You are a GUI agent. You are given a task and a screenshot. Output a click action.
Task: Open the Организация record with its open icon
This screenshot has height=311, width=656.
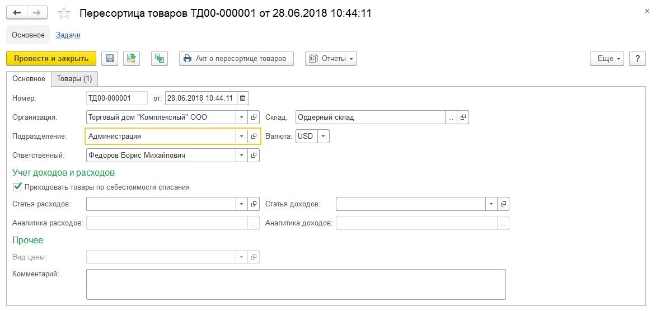click(254, 117)
